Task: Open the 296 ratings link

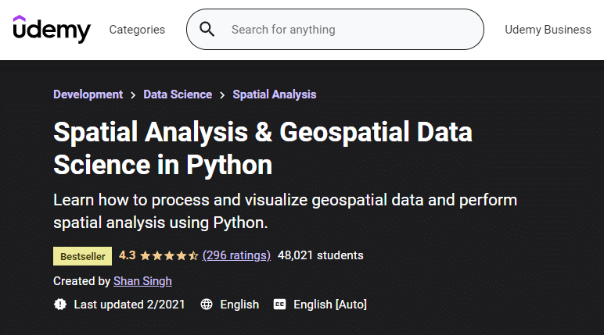Action: tap(236, 255)
